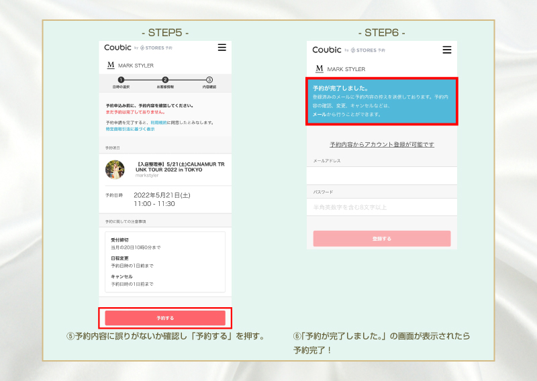Click the Coubic logo in STEP6 screen
The image size is (537, 381).
click(x=327, y=50)
